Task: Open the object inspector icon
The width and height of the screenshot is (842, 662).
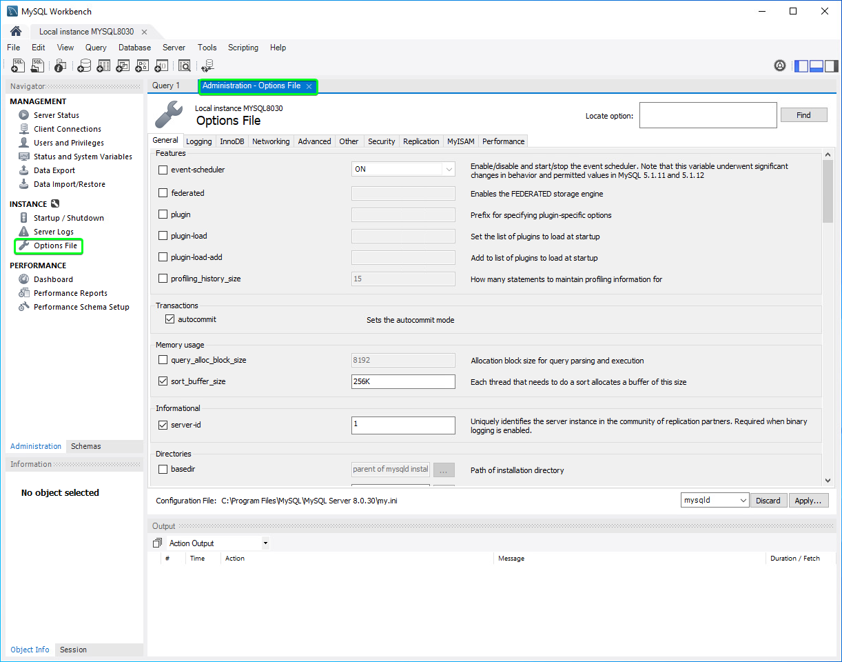Action: point(60,66)
